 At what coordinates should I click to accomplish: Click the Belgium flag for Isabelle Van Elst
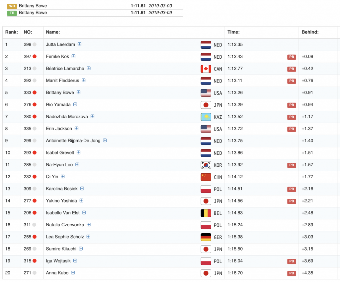coord(206,213)
